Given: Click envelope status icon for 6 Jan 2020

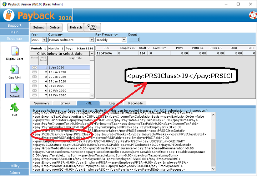Looking at the screenshot, I should 35,67.
